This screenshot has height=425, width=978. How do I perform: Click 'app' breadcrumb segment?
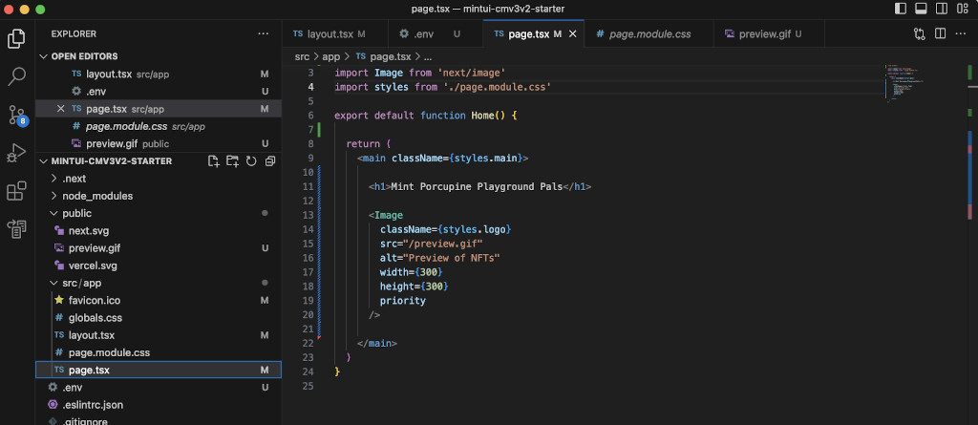331,56
